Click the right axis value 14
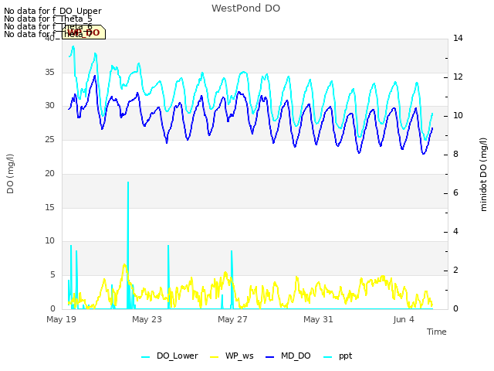Image resolution: width=494 pixels, height=371 pixels. 458,38
